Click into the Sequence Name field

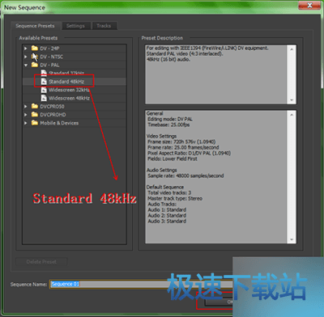(140, 285)
